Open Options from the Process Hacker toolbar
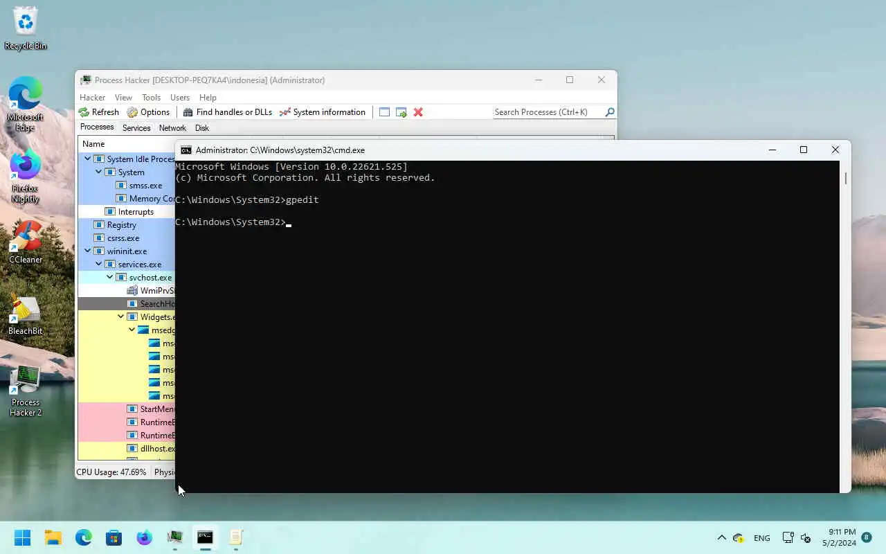The image size is (886, 554). click(148, 112)
